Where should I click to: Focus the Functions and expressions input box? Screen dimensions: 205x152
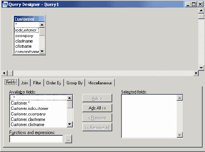click(x=36, y=139)
